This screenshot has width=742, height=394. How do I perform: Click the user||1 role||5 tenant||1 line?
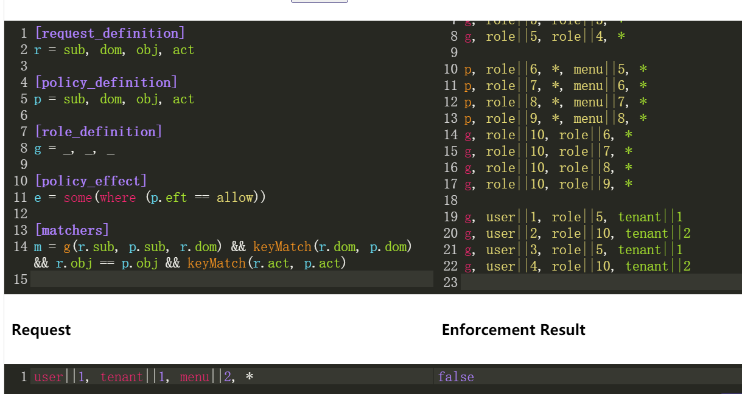tap(572, 216)
